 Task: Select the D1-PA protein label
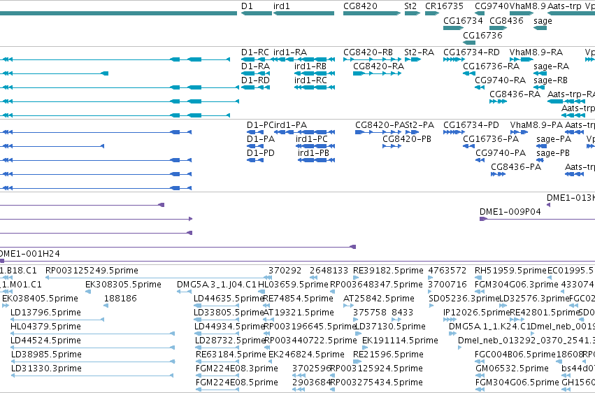[x=261, y=139]
